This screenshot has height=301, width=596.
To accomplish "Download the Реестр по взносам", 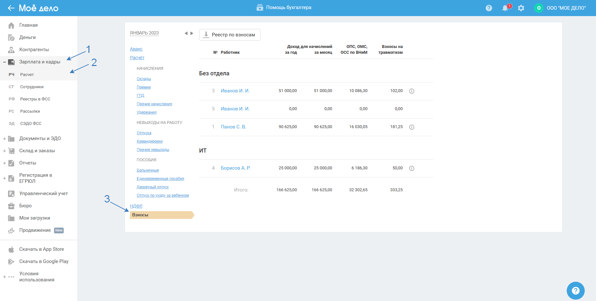I will pyautogui.click(x=230, y=35).
